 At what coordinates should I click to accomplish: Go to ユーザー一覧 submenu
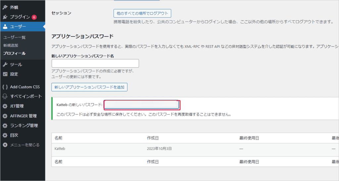pos(14,37)
